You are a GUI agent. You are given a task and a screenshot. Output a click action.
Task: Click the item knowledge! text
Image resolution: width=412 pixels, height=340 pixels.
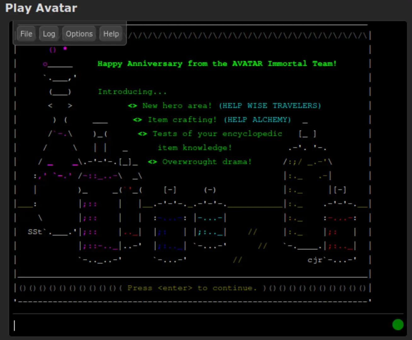coord(195,148)
